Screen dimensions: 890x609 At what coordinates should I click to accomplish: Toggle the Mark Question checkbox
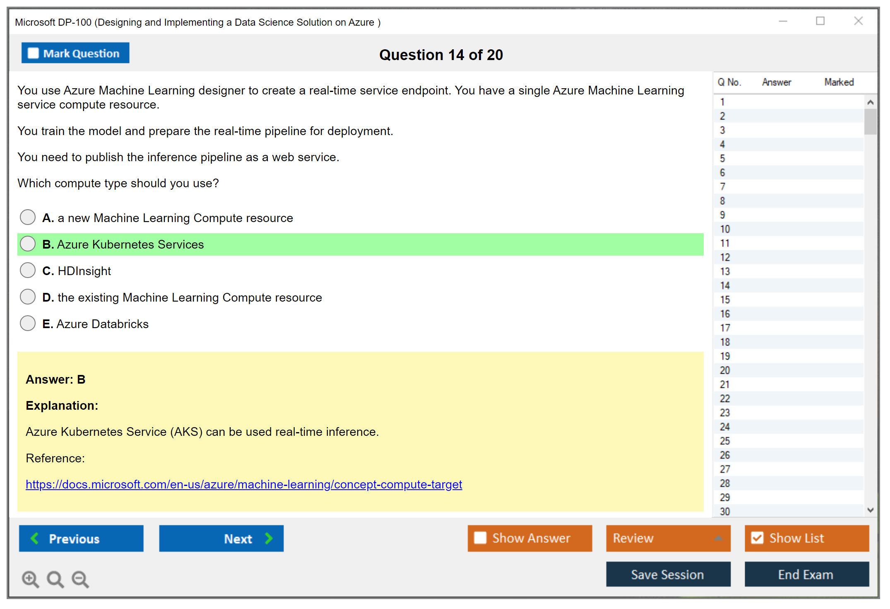pyautogui.click(x=33, y=53)
